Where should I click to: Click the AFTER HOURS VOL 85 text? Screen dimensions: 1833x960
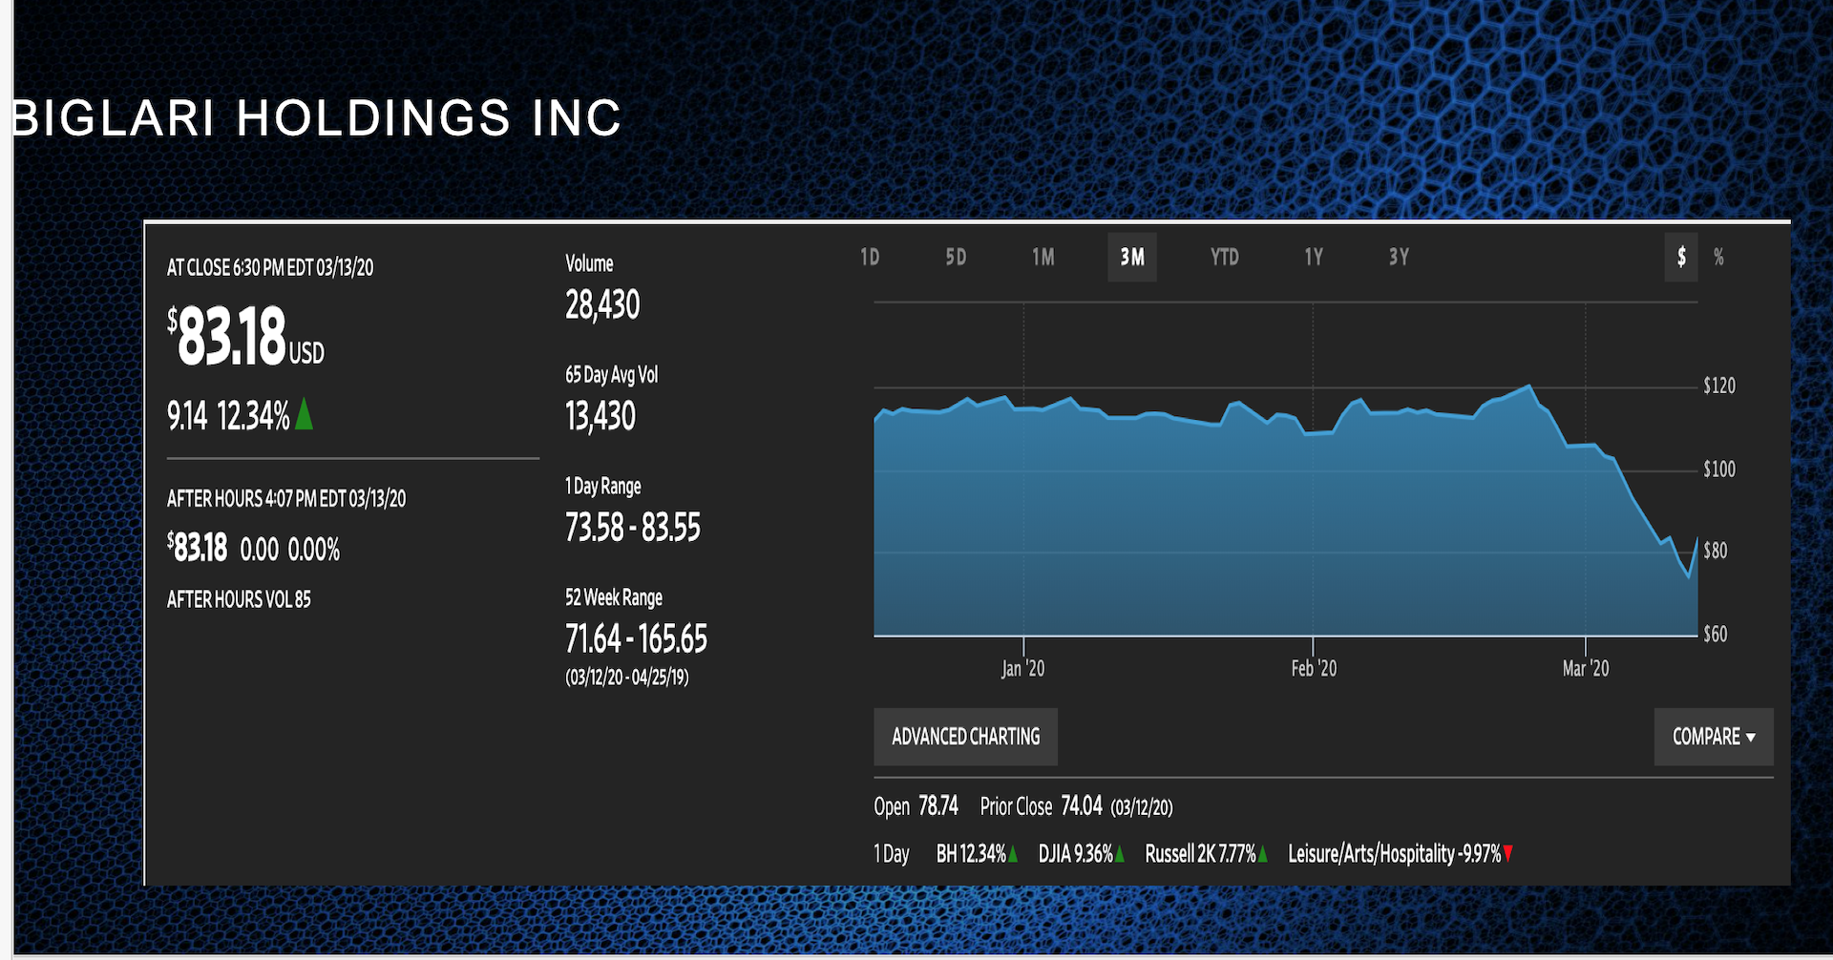(239, 599)
